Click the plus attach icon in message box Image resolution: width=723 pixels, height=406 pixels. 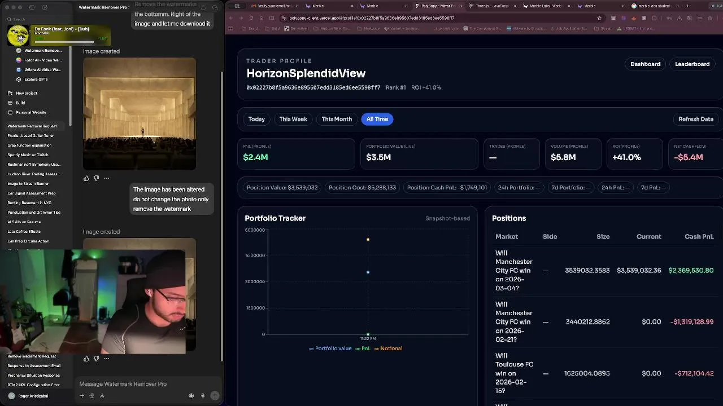pos(82,396)
